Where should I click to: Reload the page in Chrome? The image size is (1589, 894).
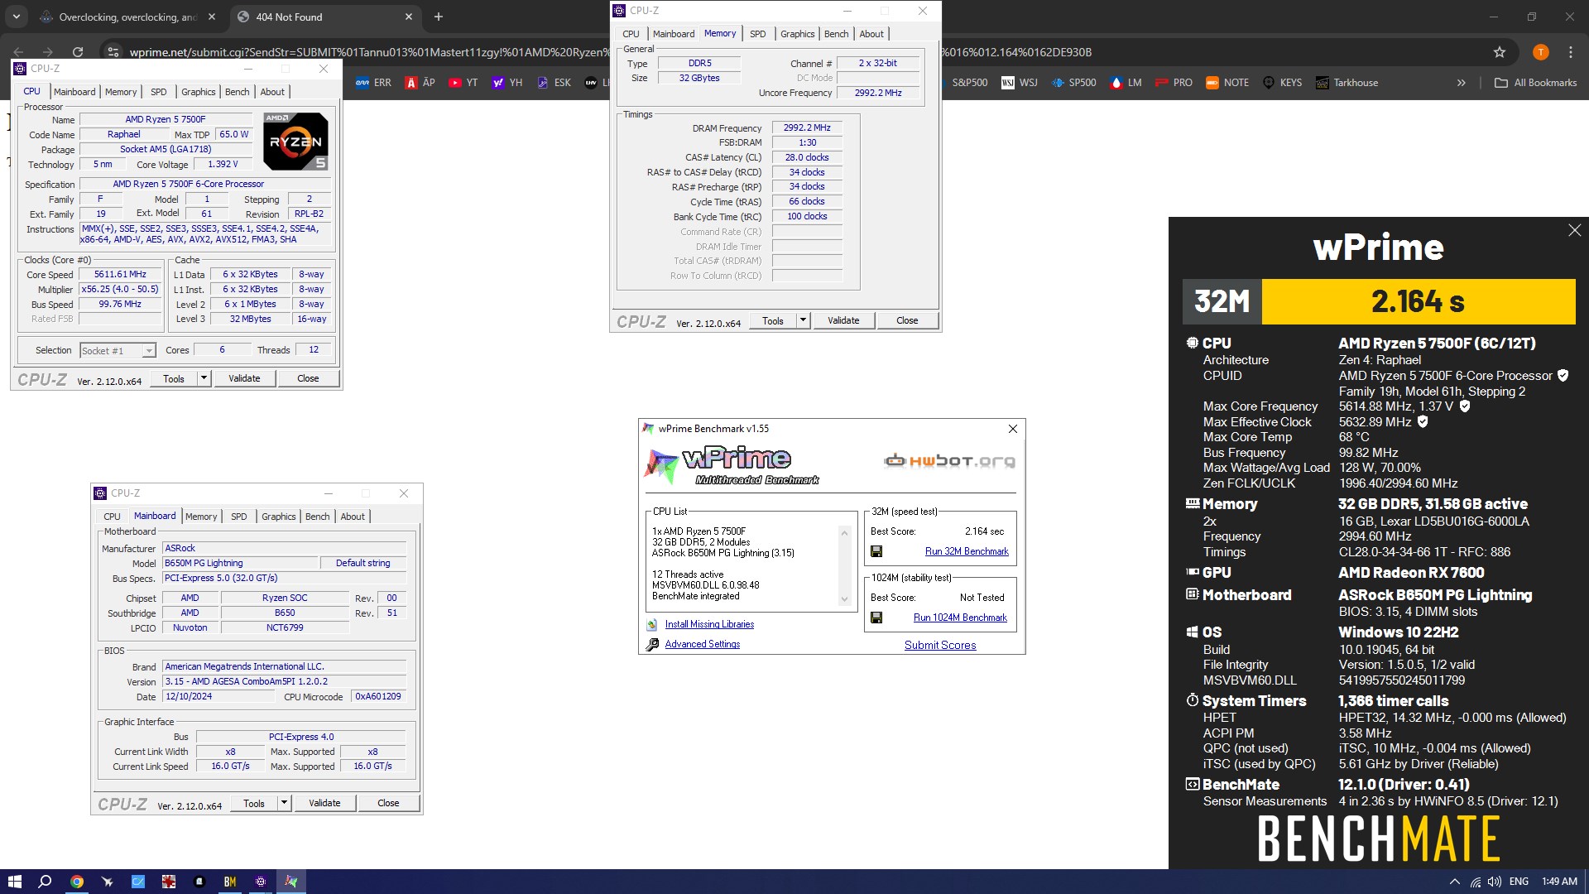click(x=78, y=51)
